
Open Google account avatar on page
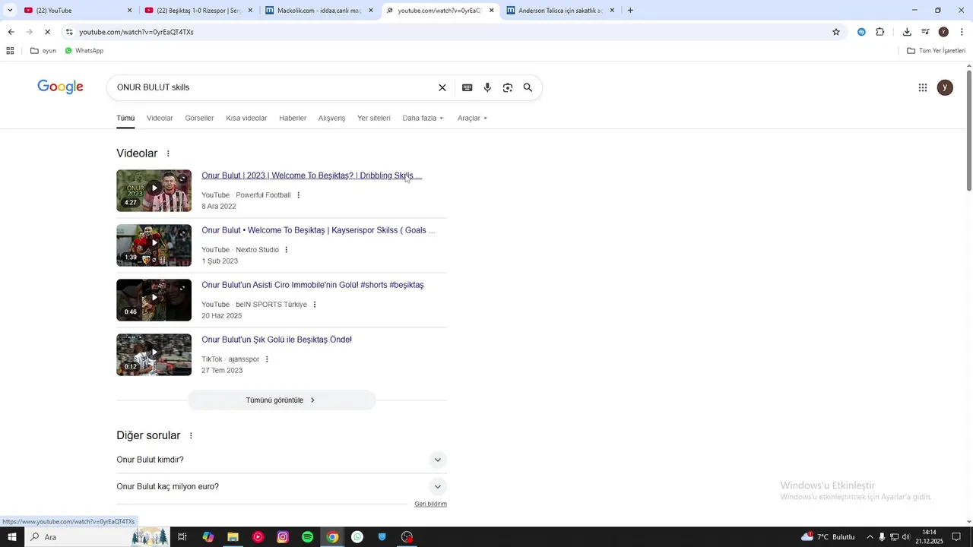coord(945,87)
